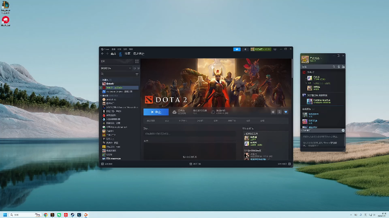Open the View menu next to Steam
The width and height of the screenshot is (389, 218).
[114, 49]
